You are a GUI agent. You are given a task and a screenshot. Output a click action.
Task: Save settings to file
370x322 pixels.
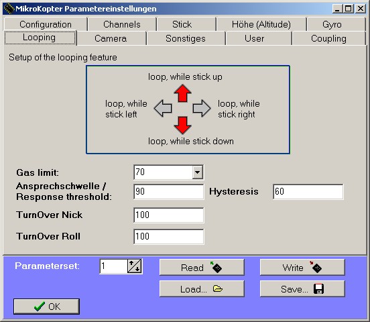302,288
